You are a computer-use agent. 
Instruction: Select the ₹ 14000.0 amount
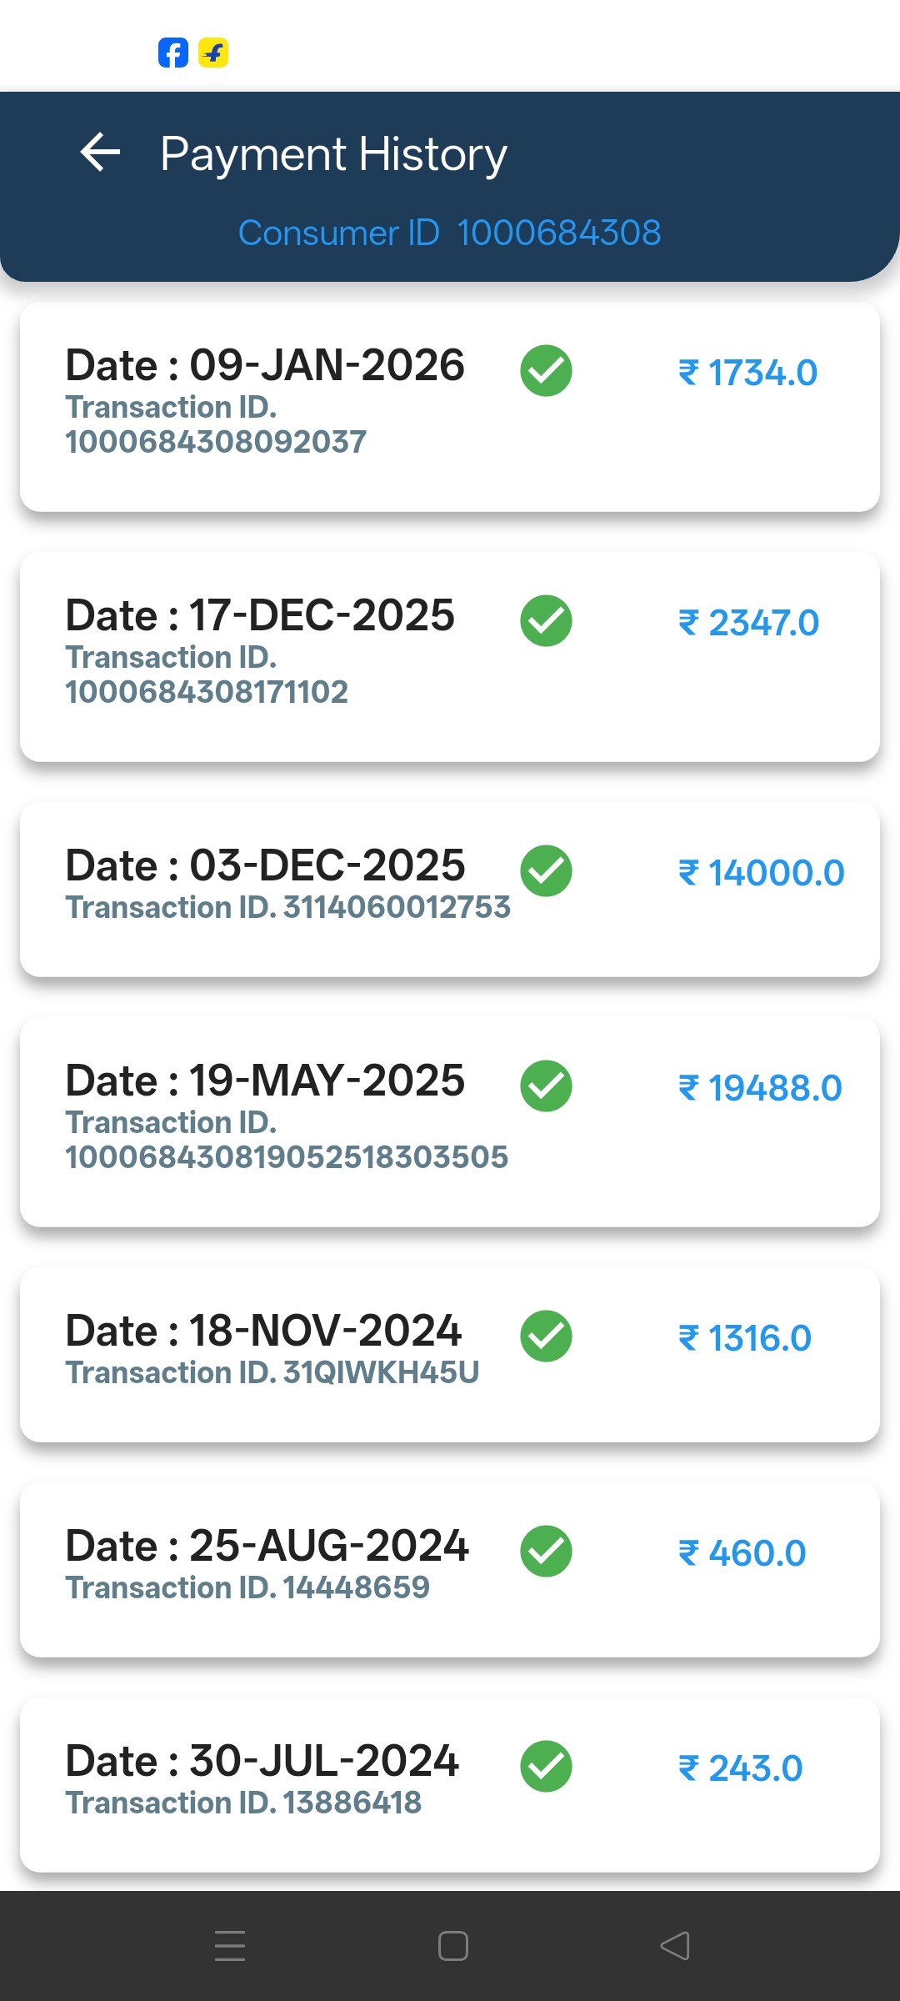(761, 873)
